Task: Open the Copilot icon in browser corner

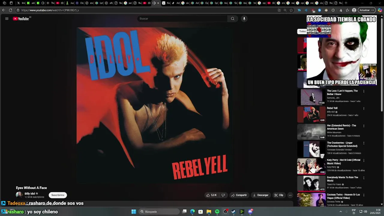Action: coord(380,10)
